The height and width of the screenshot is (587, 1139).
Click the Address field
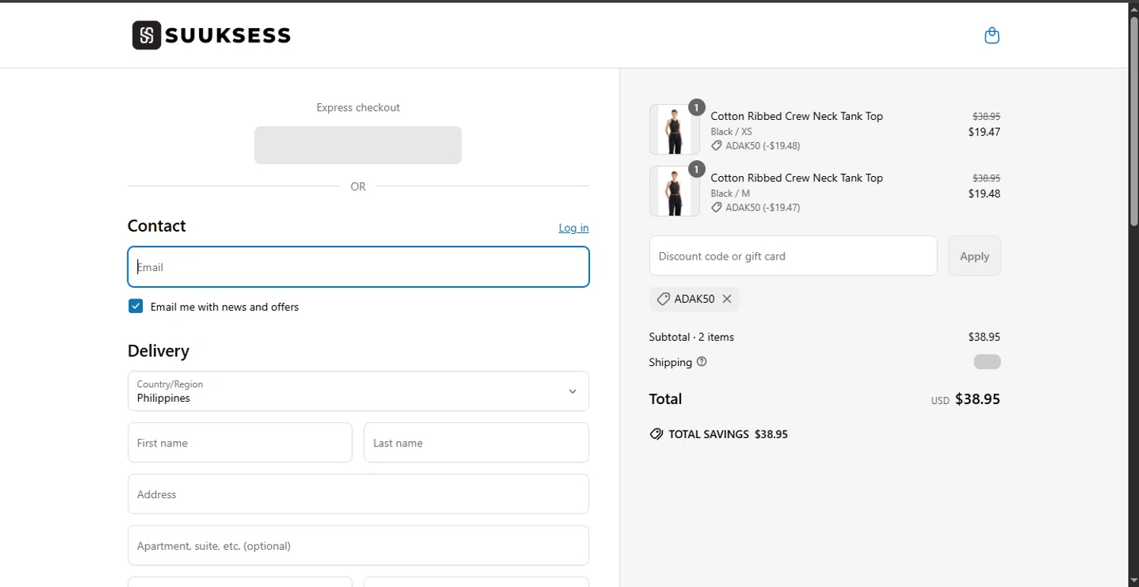[358, 494]
